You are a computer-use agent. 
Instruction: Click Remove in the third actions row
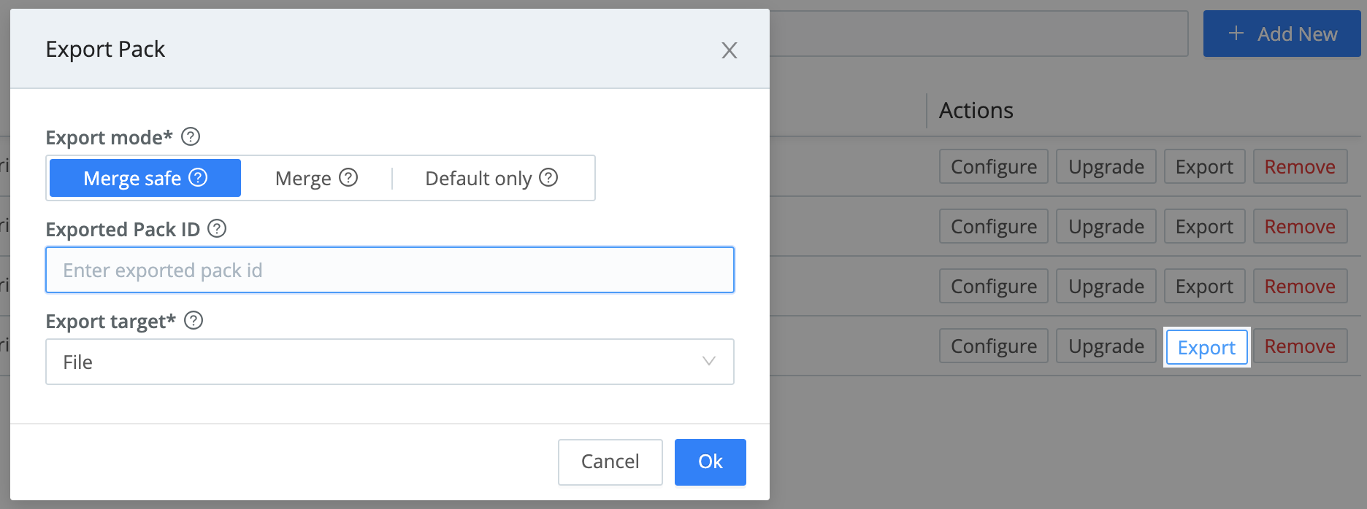click(1300, 287)
